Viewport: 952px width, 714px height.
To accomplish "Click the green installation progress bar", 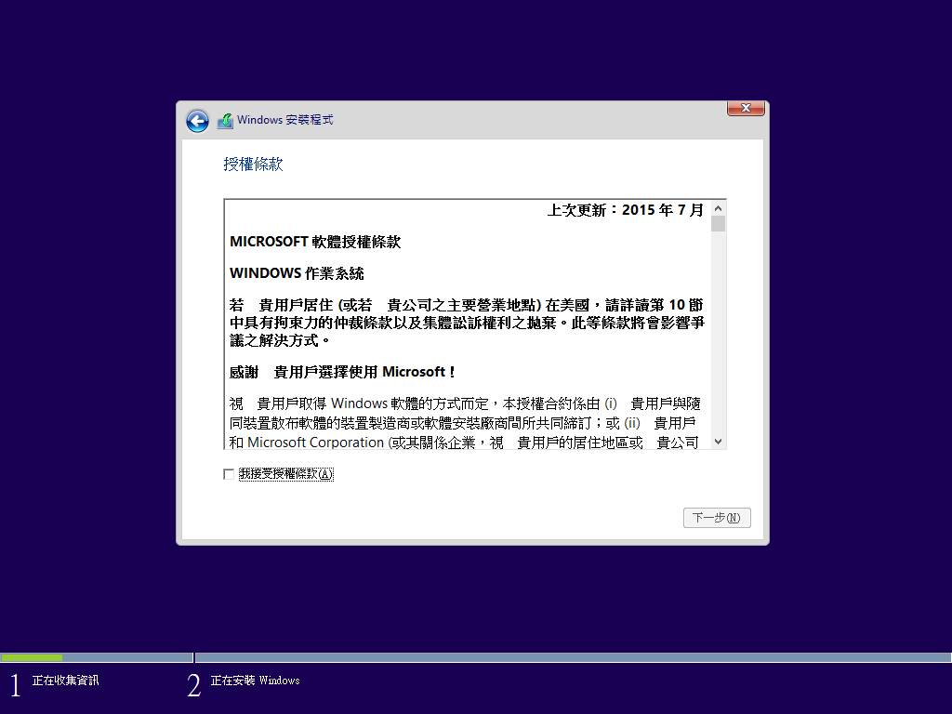I will pos(32,657).
